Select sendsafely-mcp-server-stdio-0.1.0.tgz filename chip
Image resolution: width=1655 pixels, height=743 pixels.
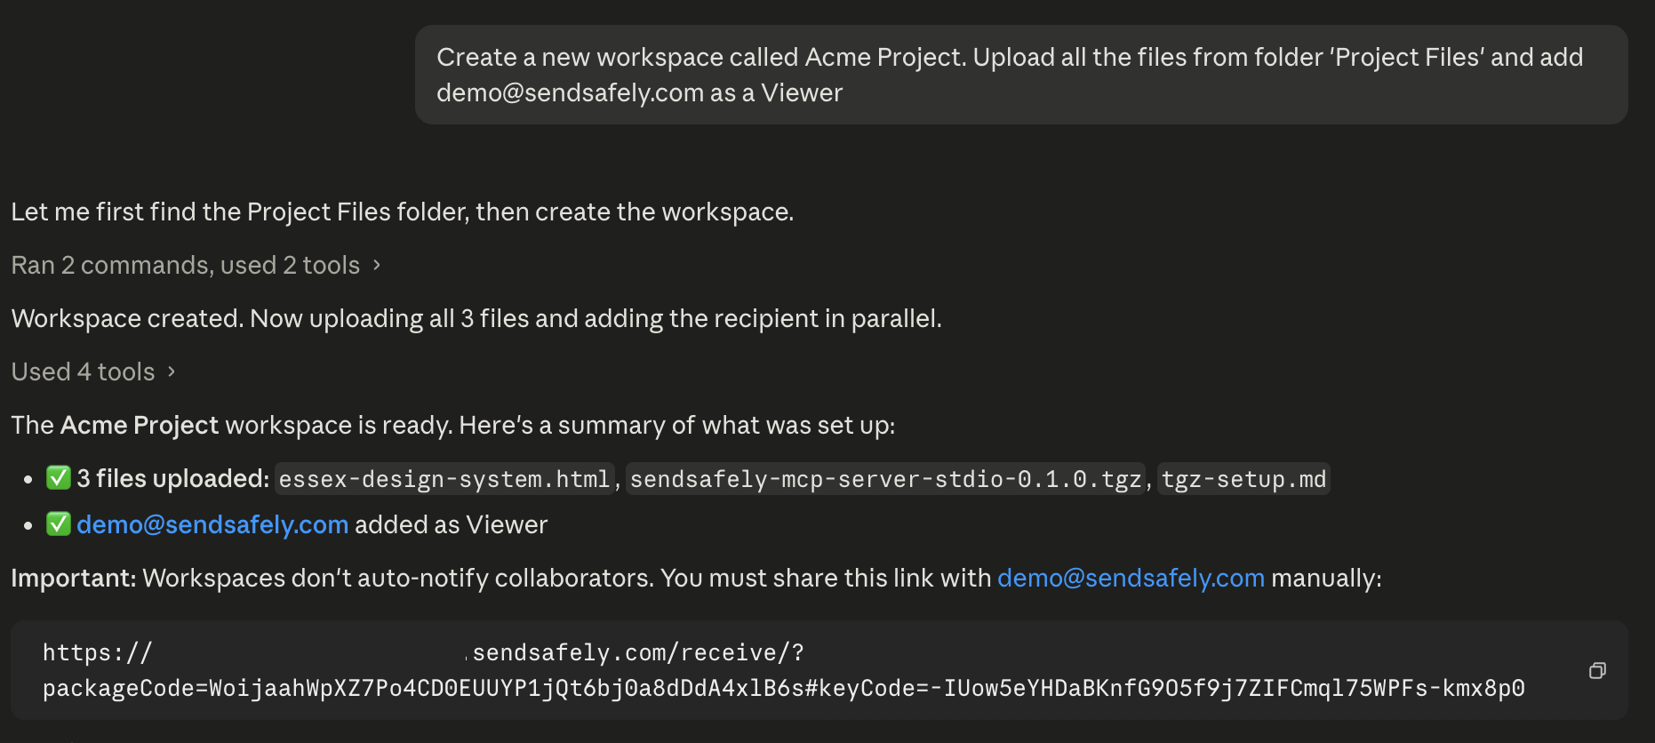click(885, 479)
